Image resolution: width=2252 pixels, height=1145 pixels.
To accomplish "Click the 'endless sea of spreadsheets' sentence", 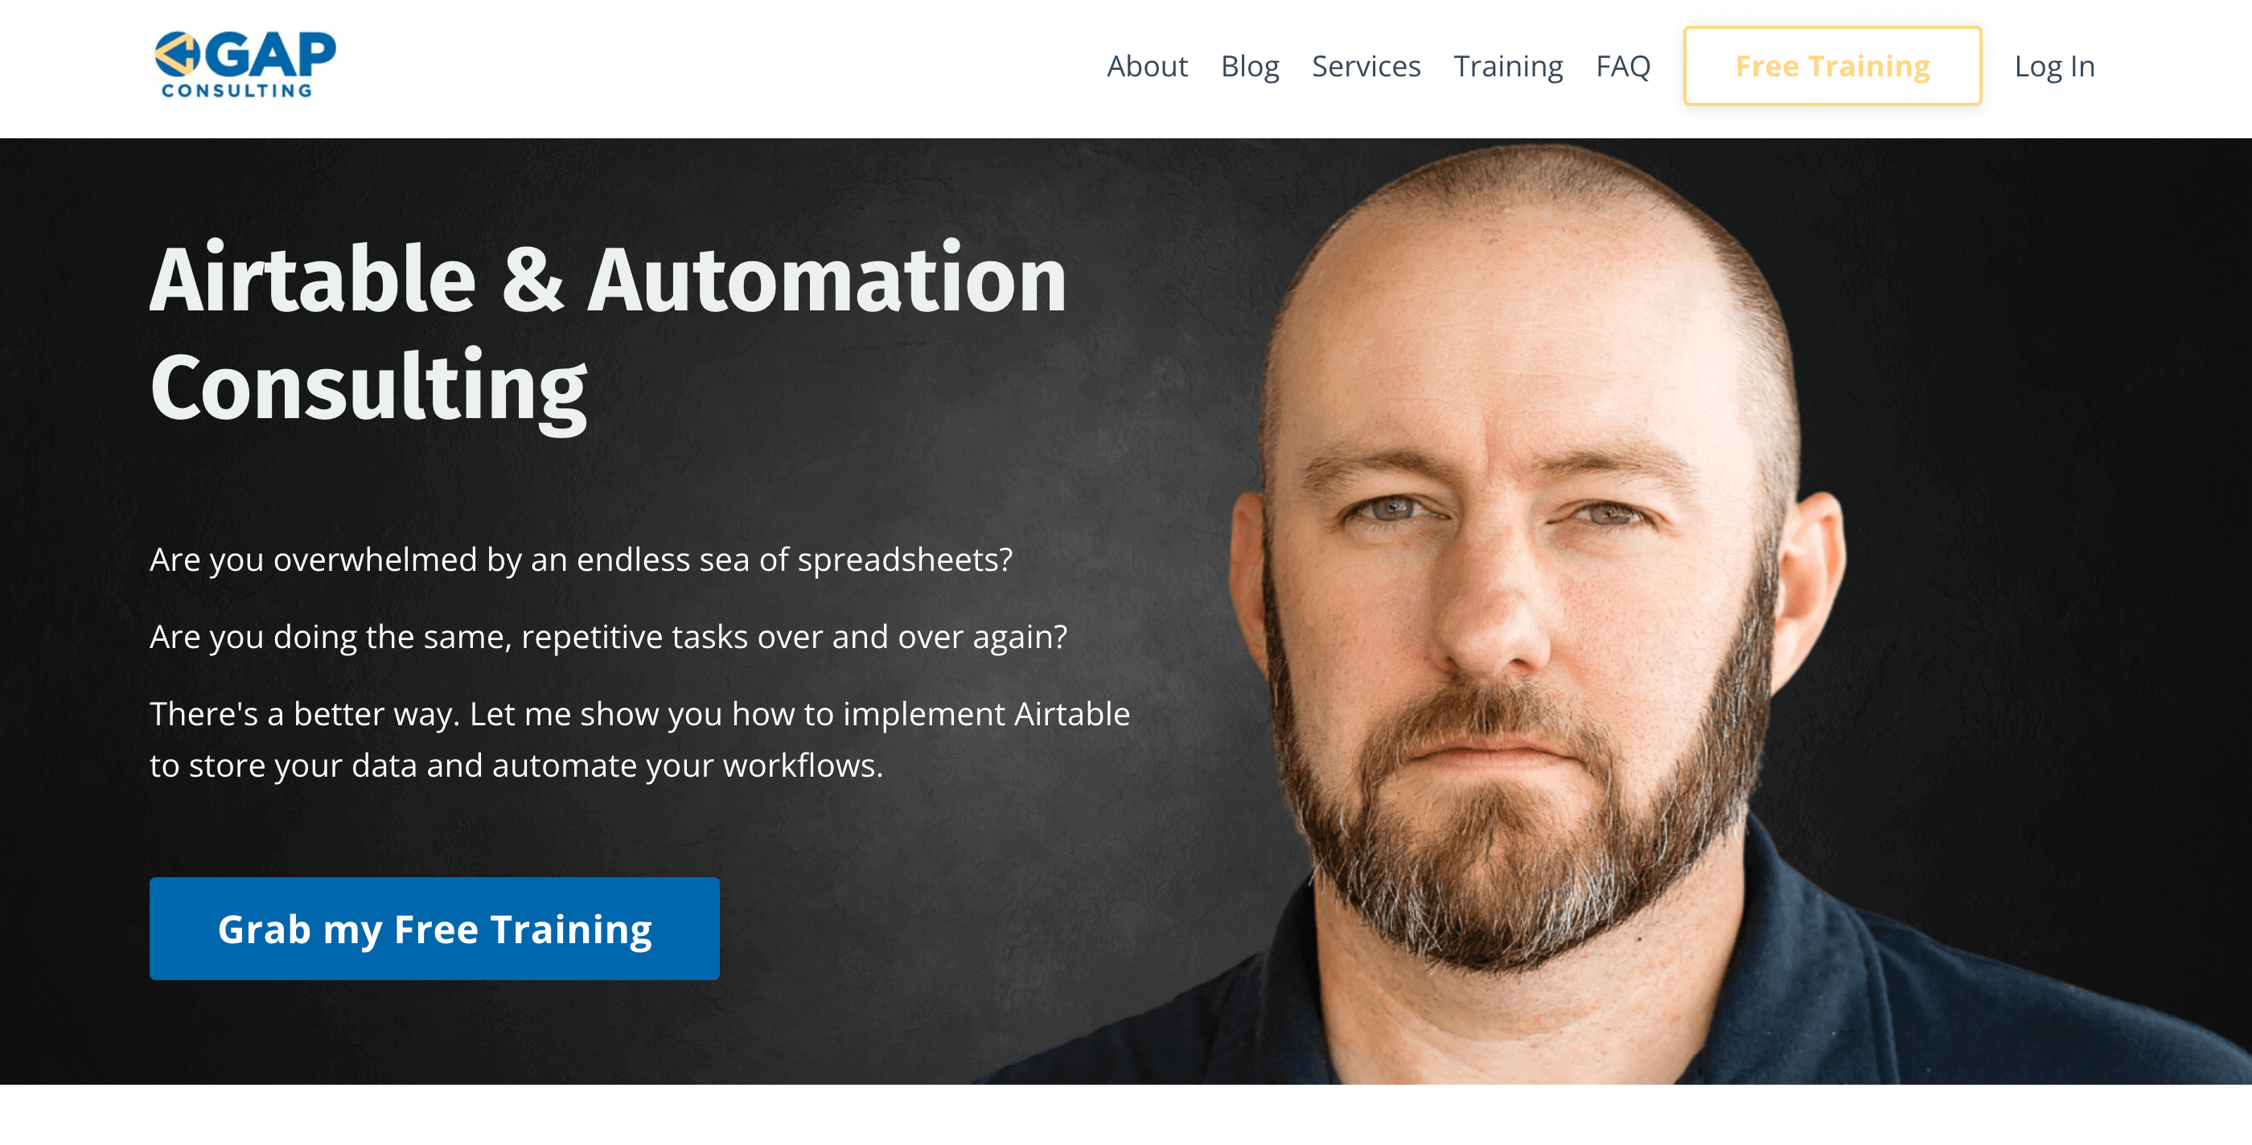I will click(x=581, y=560).
